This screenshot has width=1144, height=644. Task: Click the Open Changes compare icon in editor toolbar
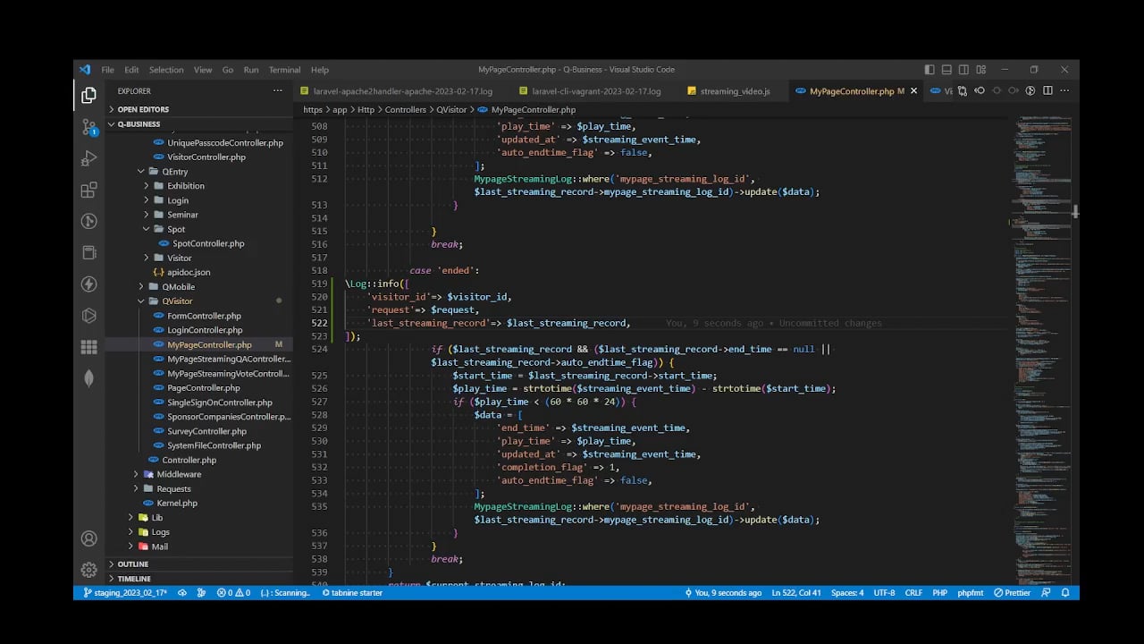[962, 90]
